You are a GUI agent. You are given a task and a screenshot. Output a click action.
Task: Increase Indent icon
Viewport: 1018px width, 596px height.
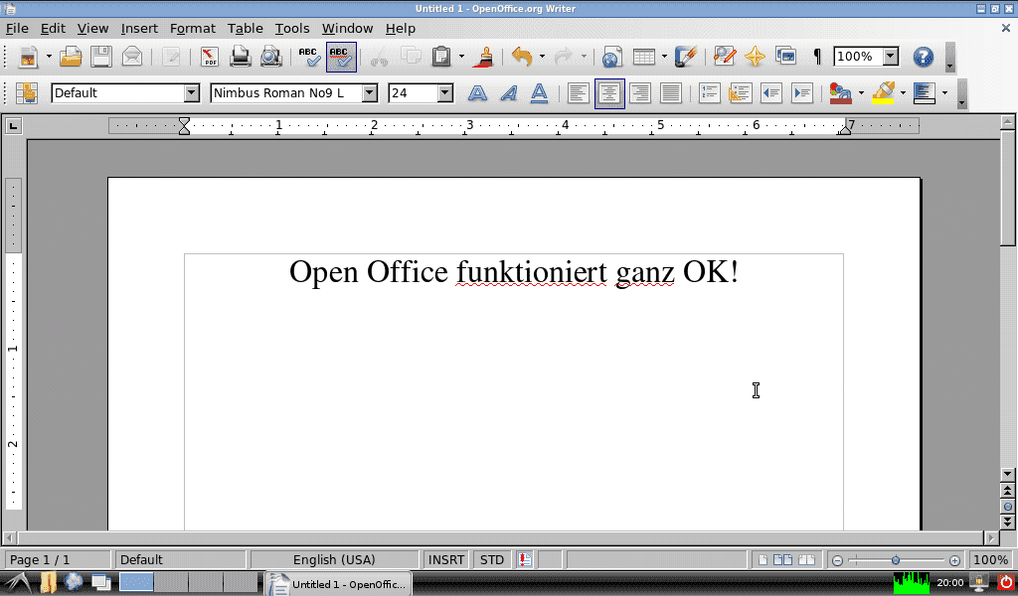tap(802, 93)
